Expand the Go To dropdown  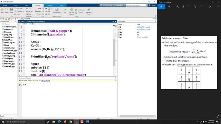point(33,11)
